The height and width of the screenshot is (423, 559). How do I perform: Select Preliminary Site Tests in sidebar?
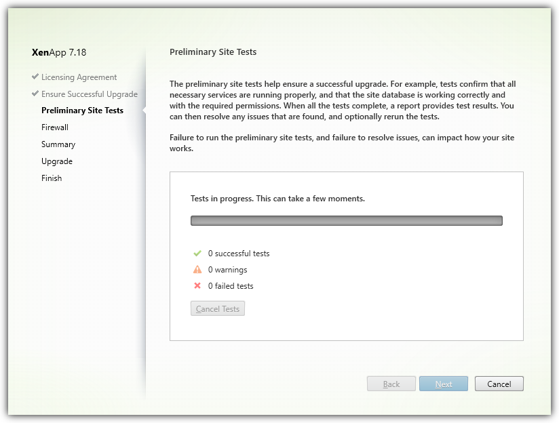(82, 110)
